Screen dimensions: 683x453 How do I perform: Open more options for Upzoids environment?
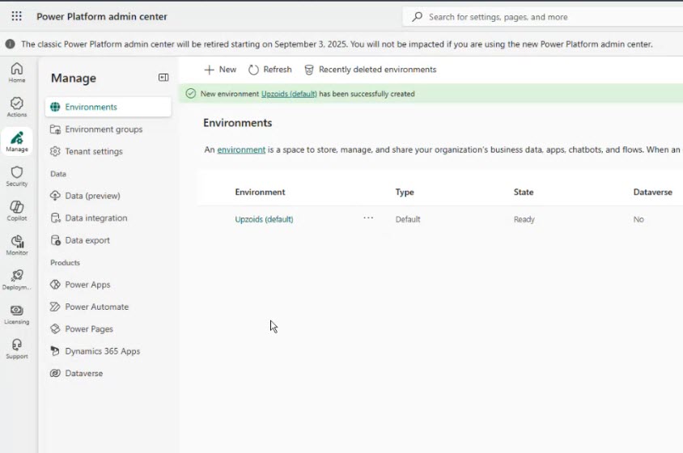(368, 218)
